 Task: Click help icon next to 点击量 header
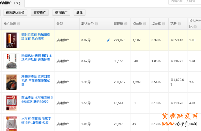144,24
